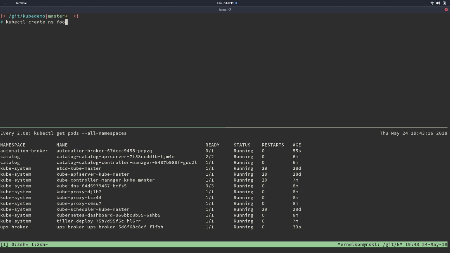Click the blue notification dot by the clock
This screenshot has width=450, height=253.
point(236,3)
